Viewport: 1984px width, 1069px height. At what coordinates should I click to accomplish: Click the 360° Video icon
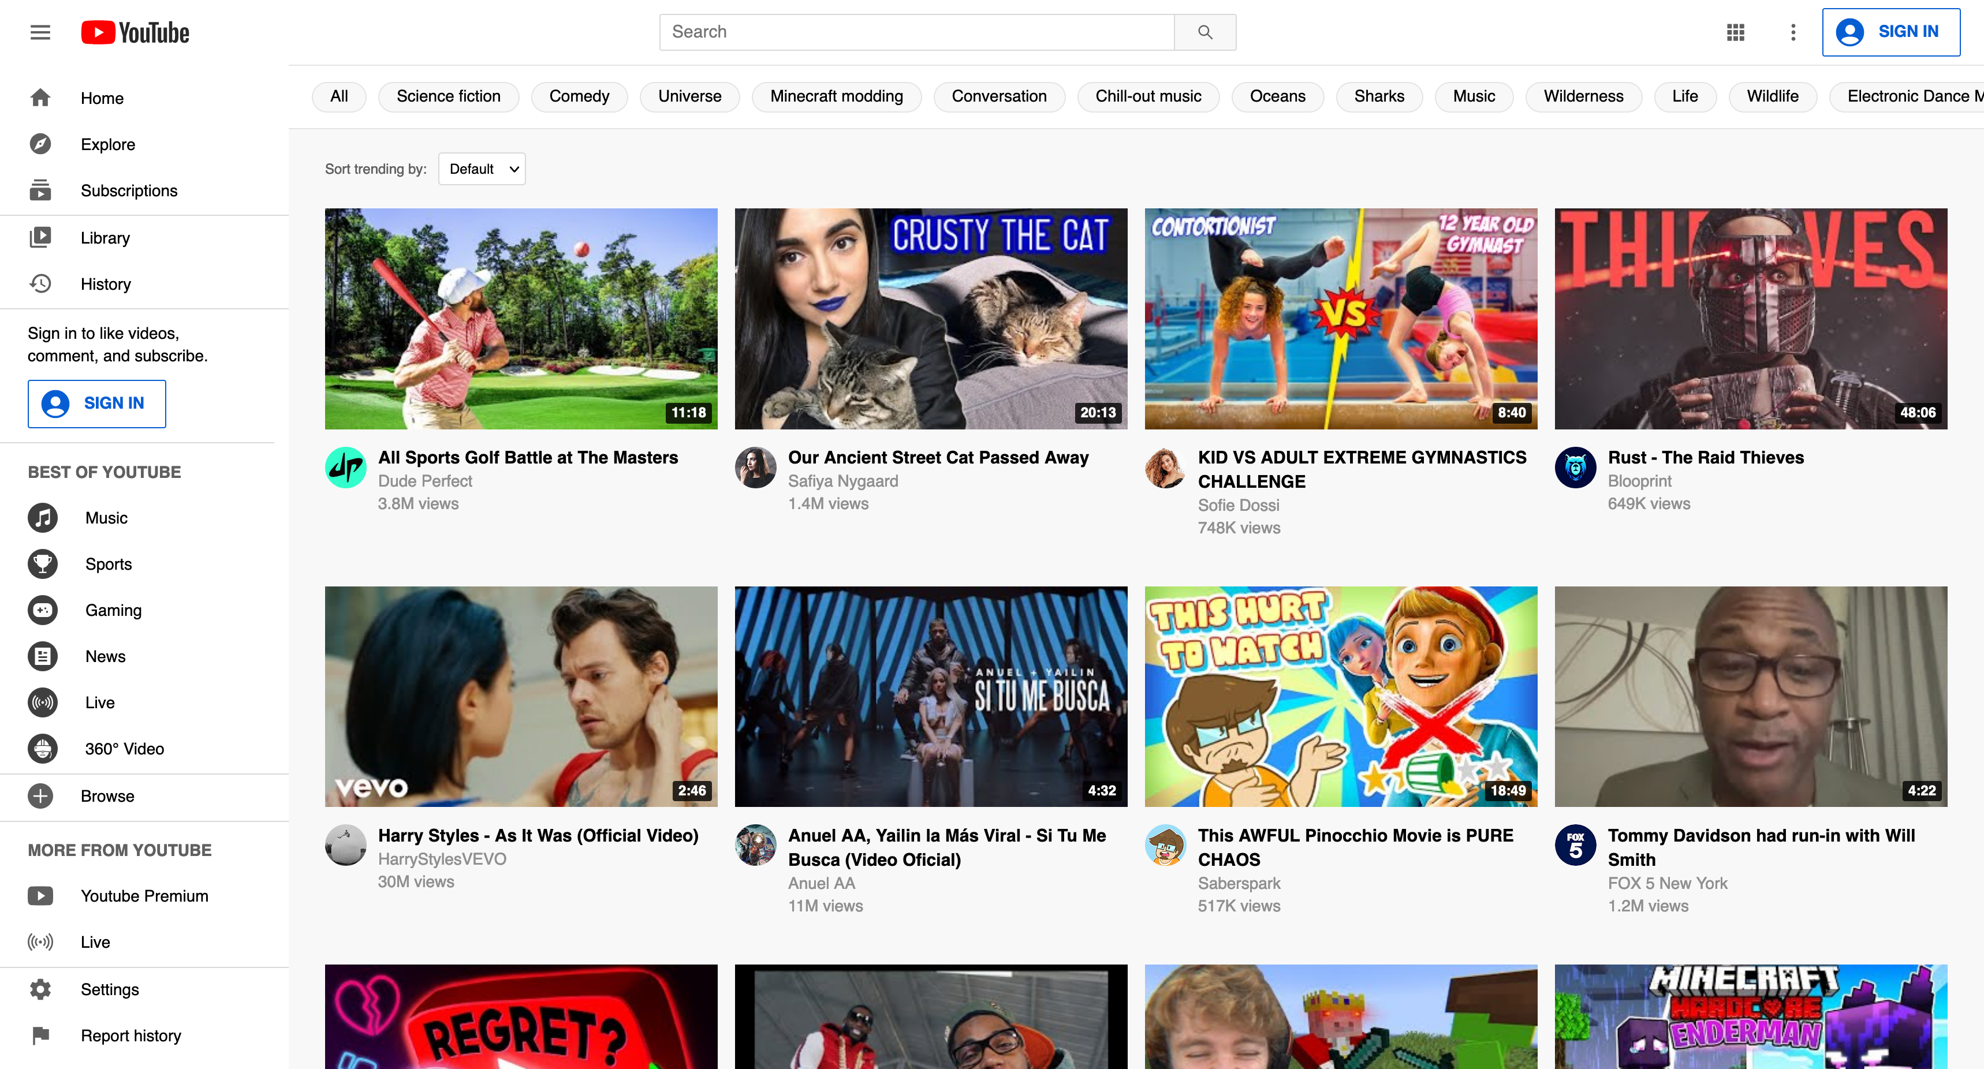pos(42,749)
